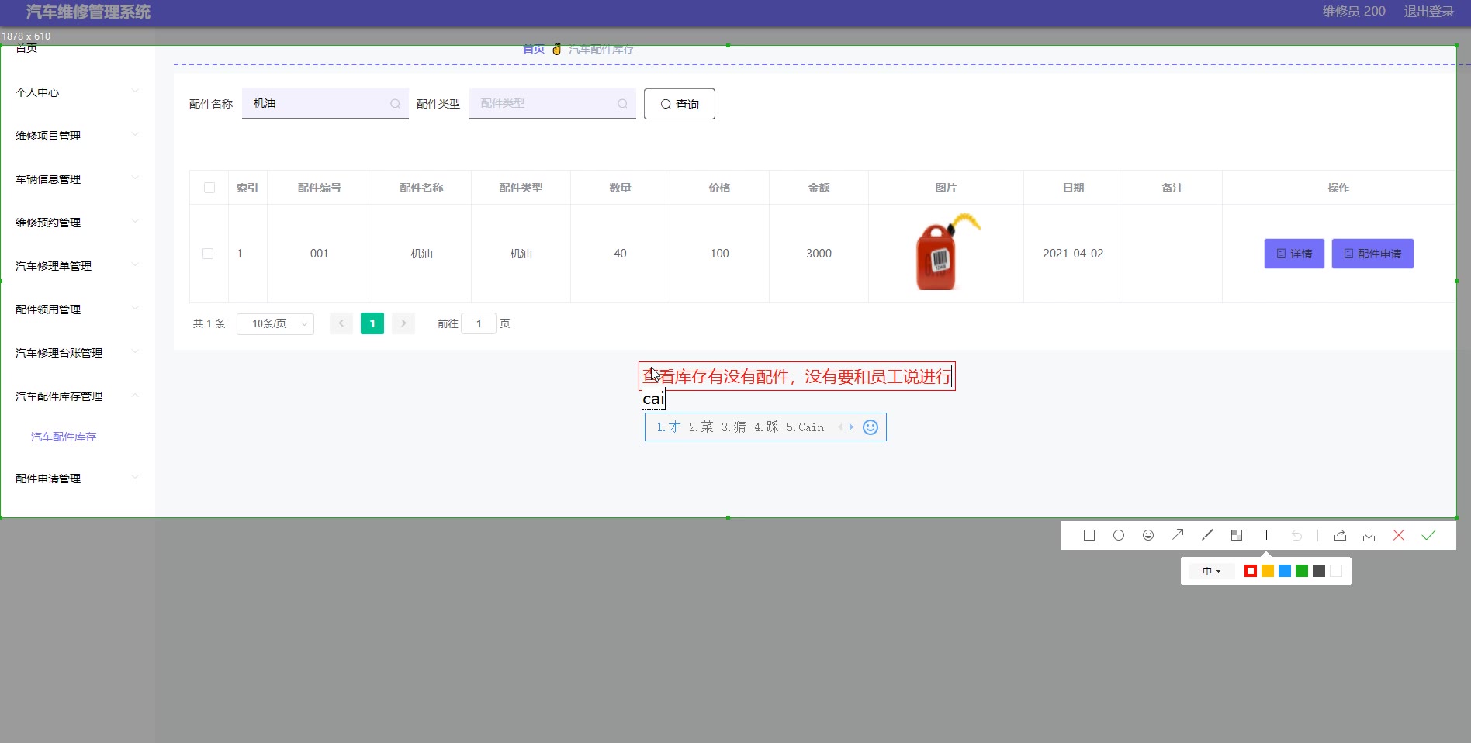Open the text size dropdown showing 中
1471x743 pixels.
[1211, 572]
